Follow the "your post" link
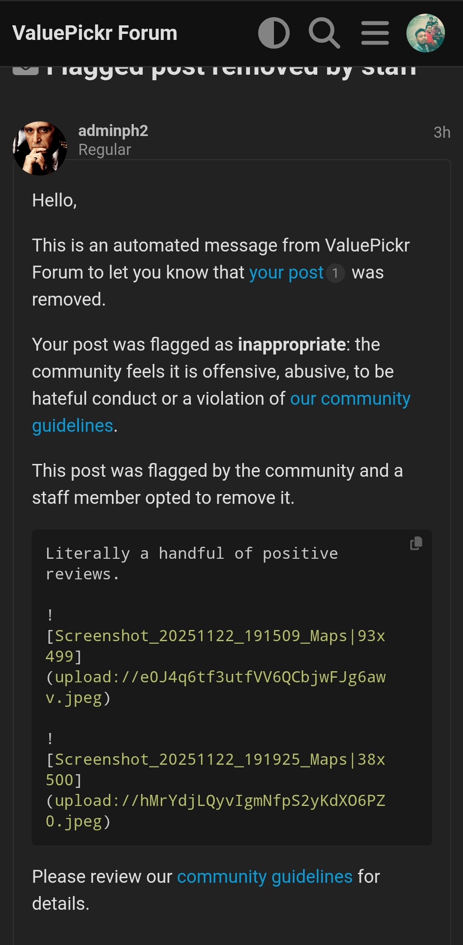463x945 pixels. [286, 273]
